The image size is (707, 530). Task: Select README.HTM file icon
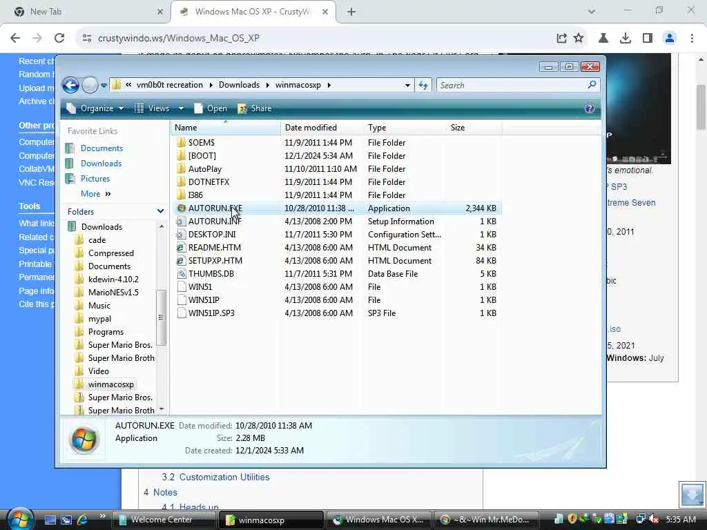click(182, 248)
